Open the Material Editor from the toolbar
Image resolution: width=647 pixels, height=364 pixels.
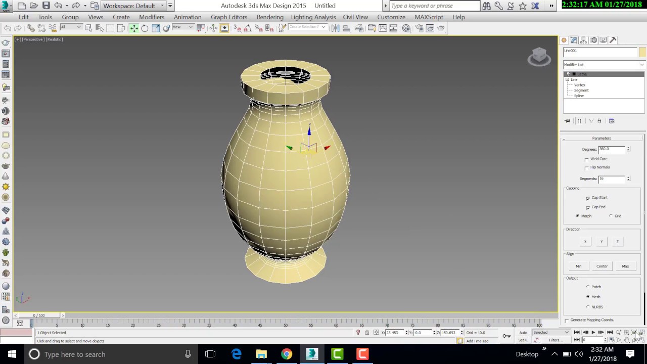click(406, 28)
